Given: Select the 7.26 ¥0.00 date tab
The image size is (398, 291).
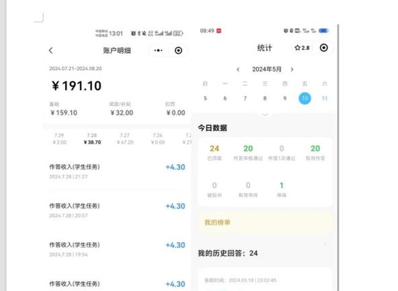Looking at the screenshot, I should click(x=158, y=138).
